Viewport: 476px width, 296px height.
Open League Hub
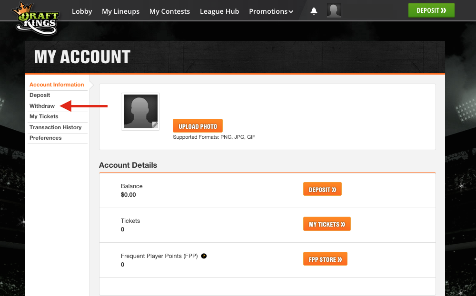[x=219, y=11]
